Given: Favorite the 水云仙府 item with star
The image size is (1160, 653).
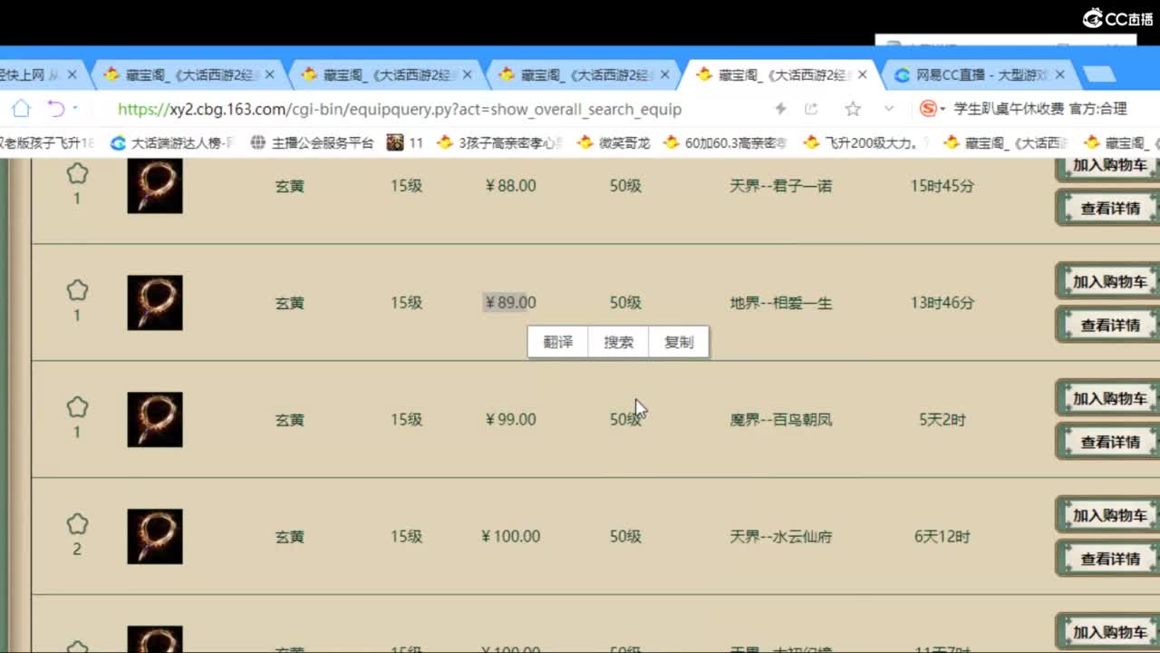Looking at the screenshot, I should click(77, 524).
